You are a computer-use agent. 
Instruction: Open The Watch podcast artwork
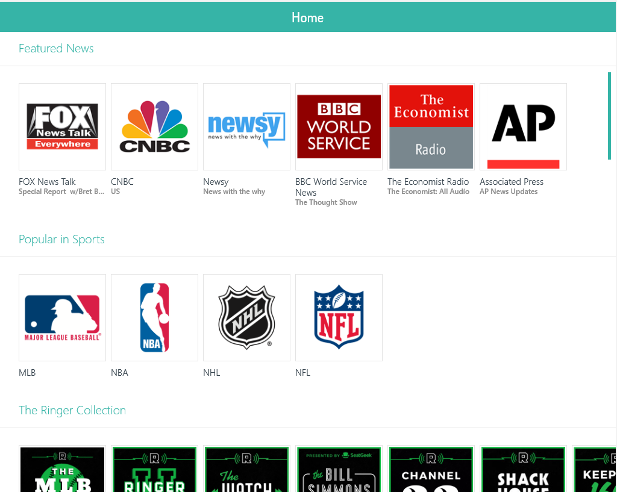click(x=246, y=469)
